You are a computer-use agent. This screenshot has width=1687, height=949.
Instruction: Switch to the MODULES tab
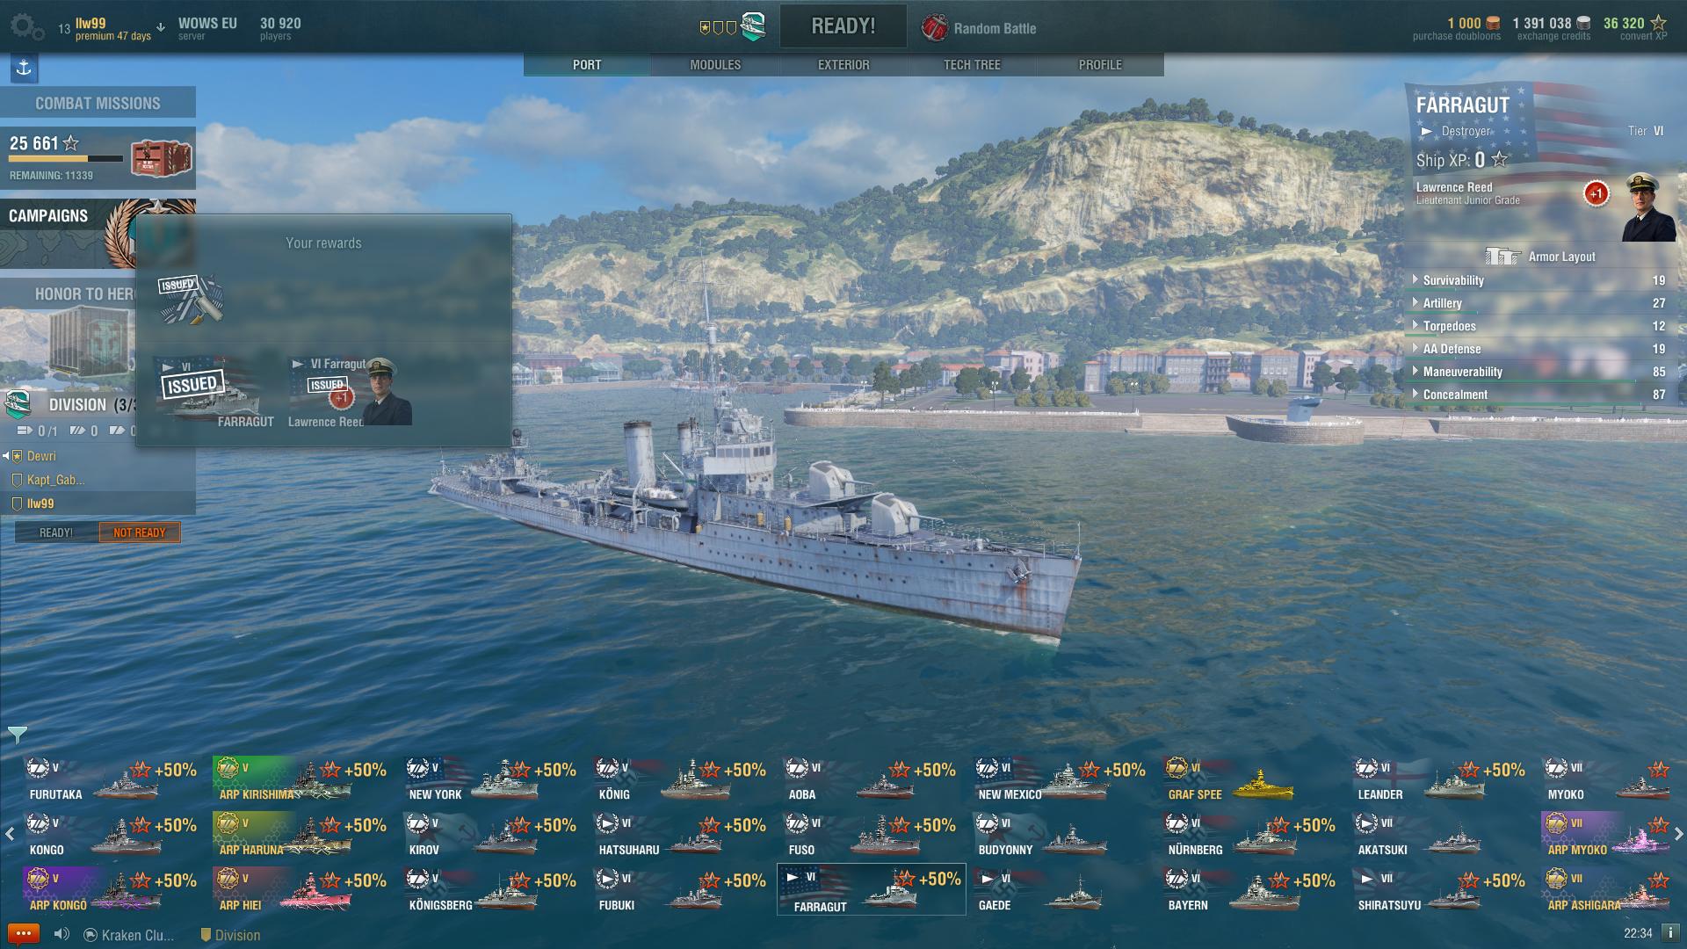(x=715, y=65)
